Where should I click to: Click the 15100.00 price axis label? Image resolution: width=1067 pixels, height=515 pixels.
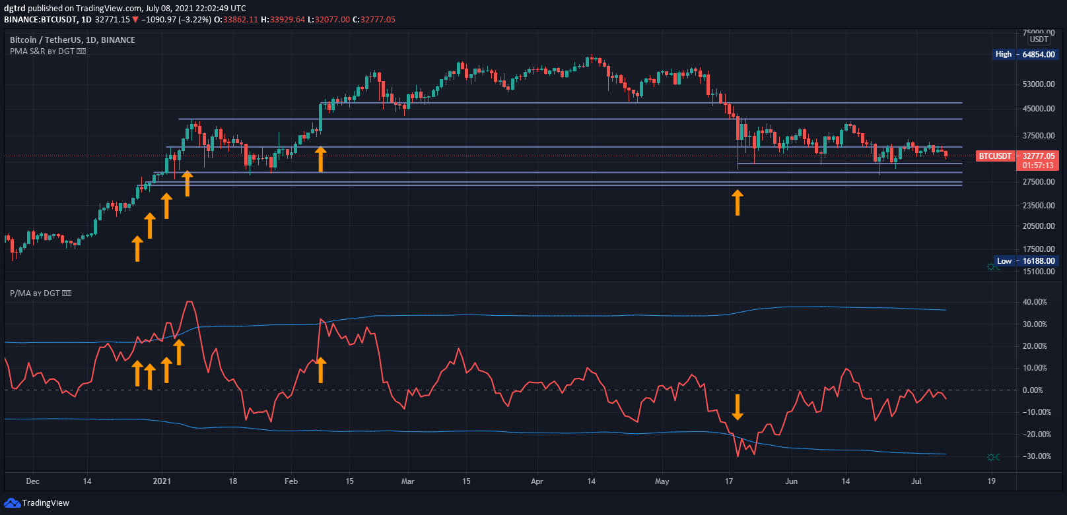point(1039,272)
